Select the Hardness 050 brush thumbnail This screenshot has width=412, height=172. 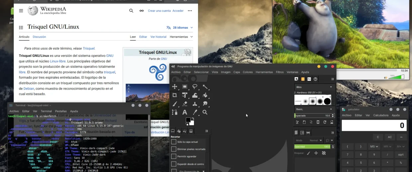point(313,101)
